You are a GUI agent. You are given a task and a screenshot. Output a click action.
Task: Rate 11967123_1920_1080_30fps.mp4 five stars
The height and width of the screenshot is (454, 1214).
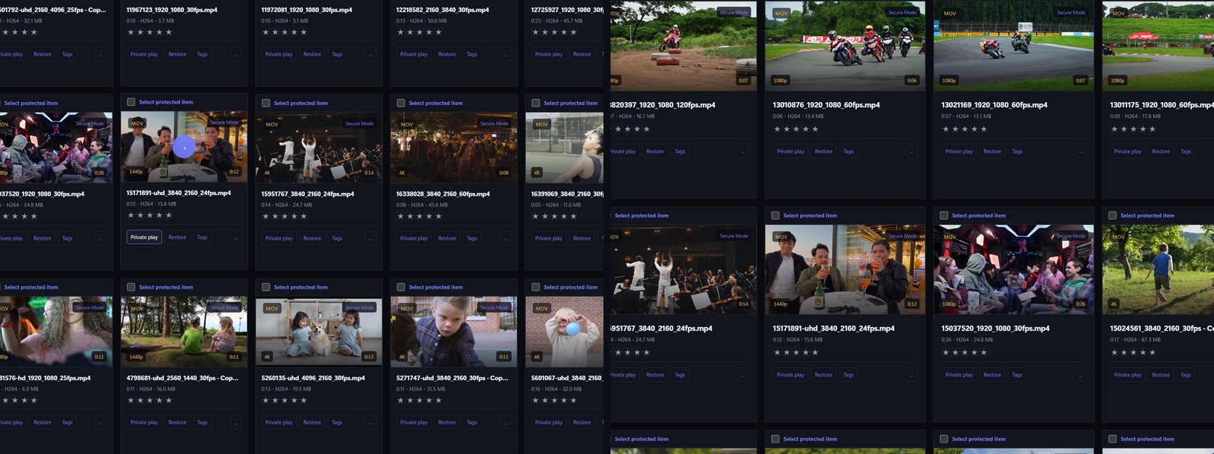(169, 32)
